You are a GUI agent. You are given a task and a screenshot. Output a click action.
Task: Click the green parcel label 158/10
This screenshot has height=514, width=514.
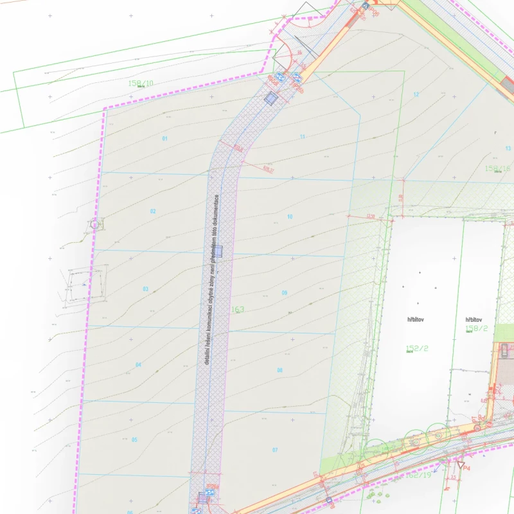click(141, 84)
